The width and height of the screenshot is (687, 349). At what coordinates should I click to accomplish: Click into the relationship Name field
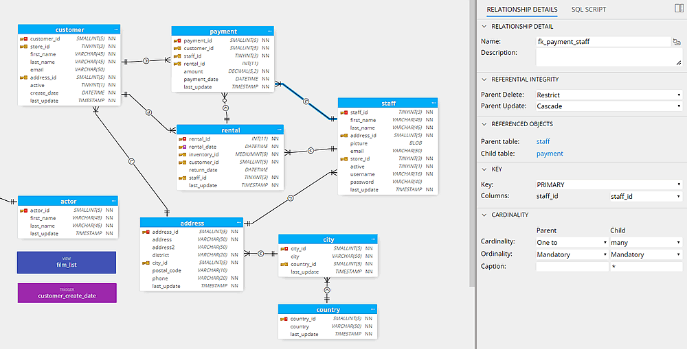pos(603,42)
